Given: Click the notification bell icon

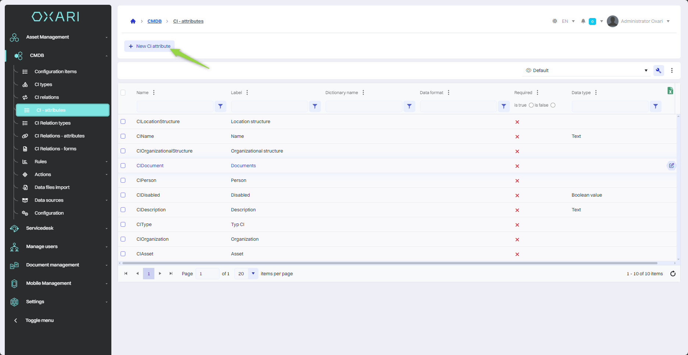Looking at the screenshot, I should 583,21.
